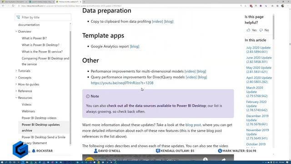
Task: Jump to February 2020 Update section
Action: pos(257,106)
